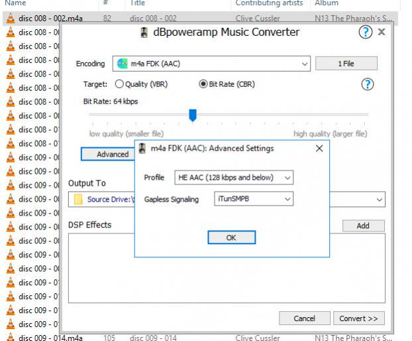Open the Profile HE AAC dropdown
The height and width of the screenshot is (341, 412).
[287, 178]
